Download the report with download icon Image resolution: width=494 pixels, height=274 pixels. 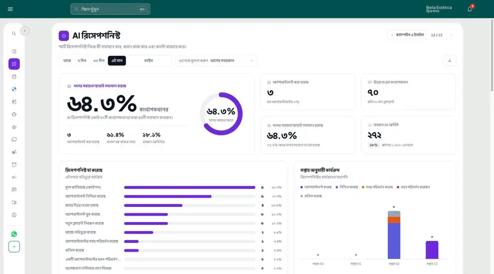(450, 60)
